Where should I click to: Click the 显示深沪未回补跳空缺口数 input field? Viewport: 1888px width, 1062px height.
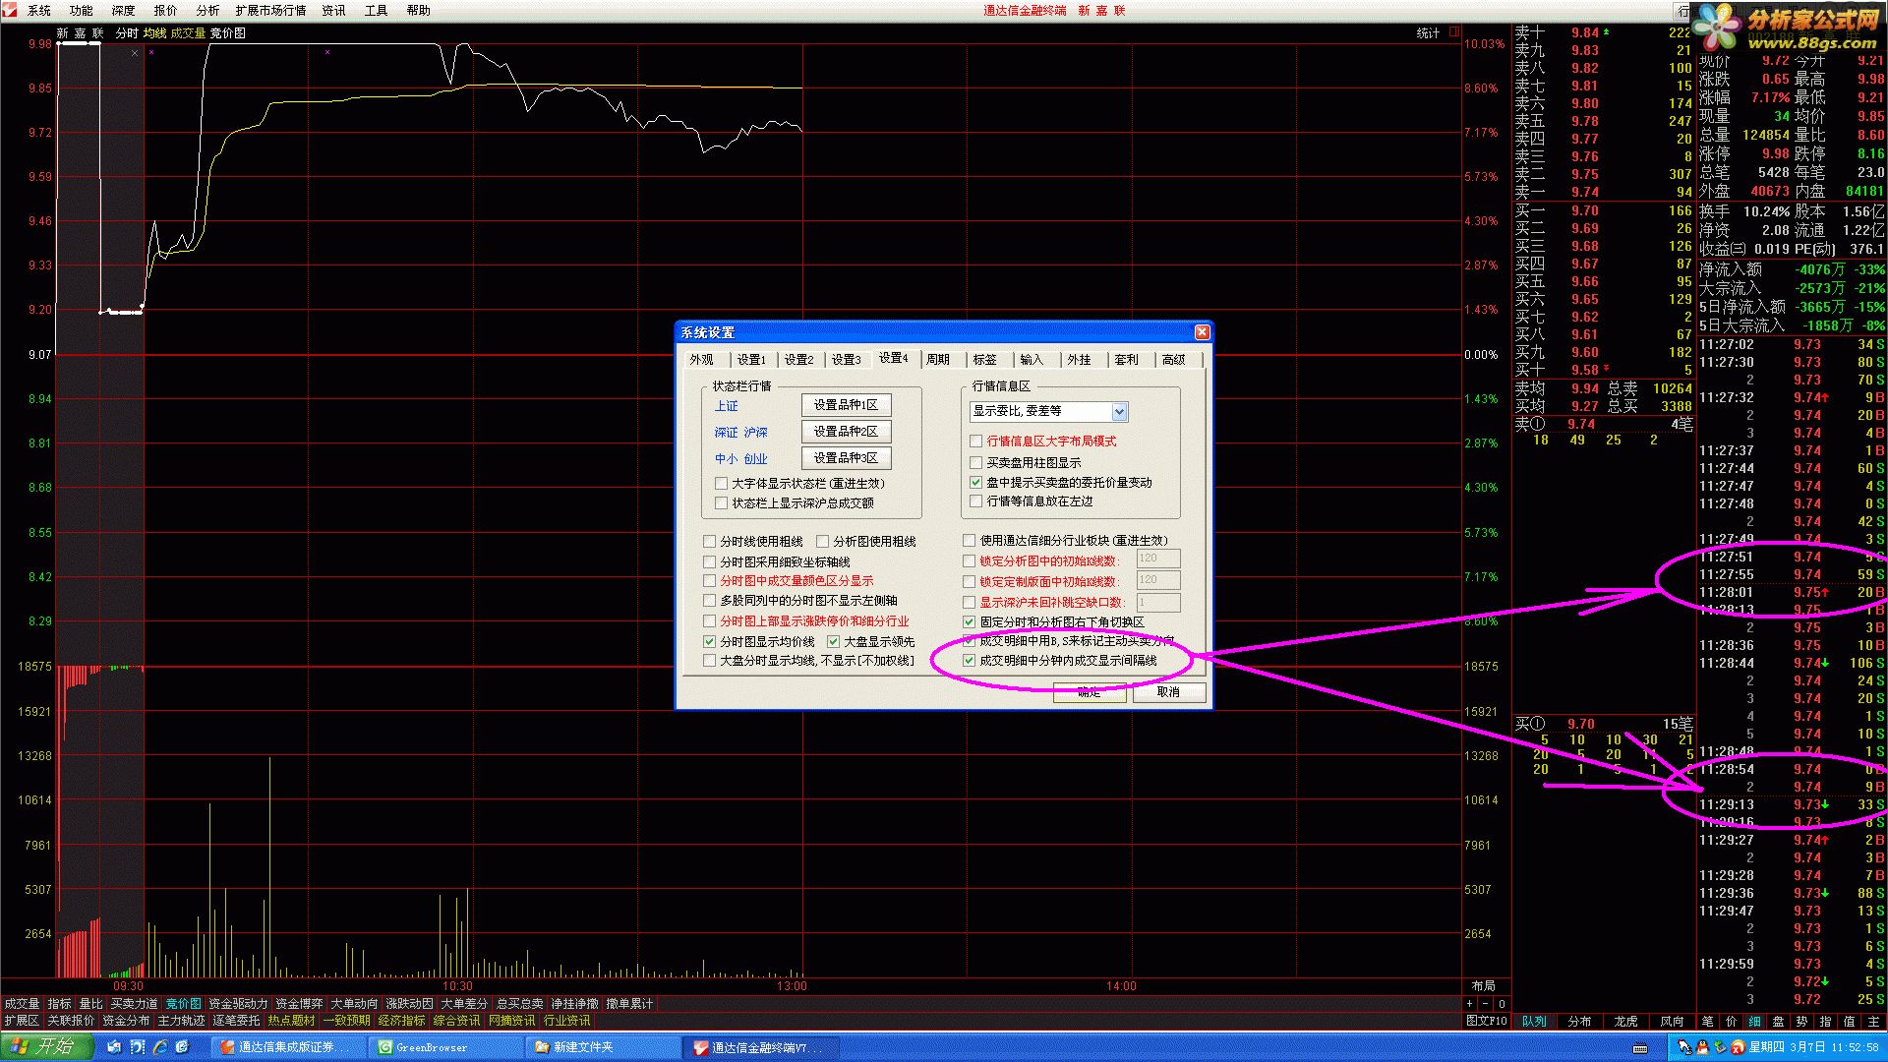click(1157, 602)
